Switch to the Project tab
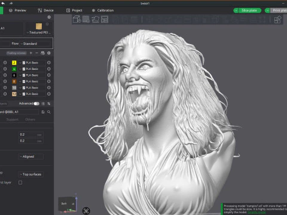The width and height of the screenshot is (287, 215). pos(74,10)
